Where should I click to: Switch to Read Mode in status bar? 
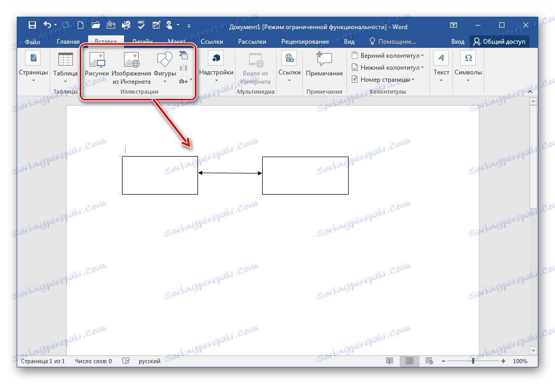(x=390, y=361)
